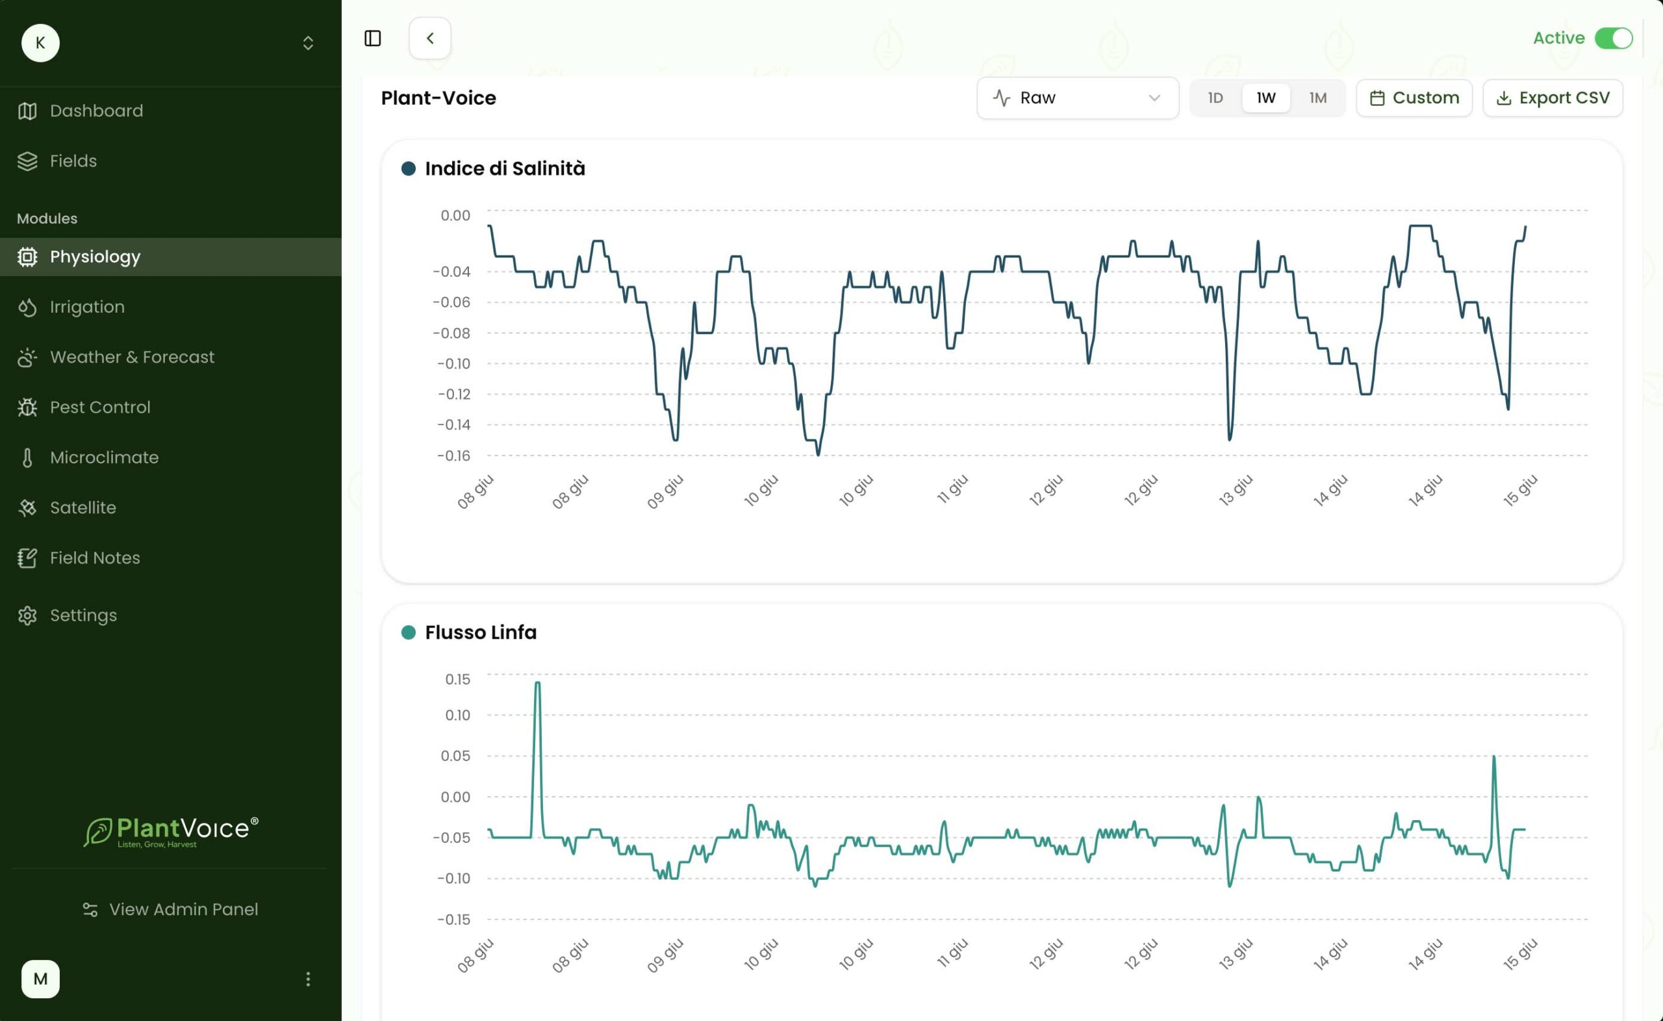Open Field Notes icon

click(x=27, y=558)
